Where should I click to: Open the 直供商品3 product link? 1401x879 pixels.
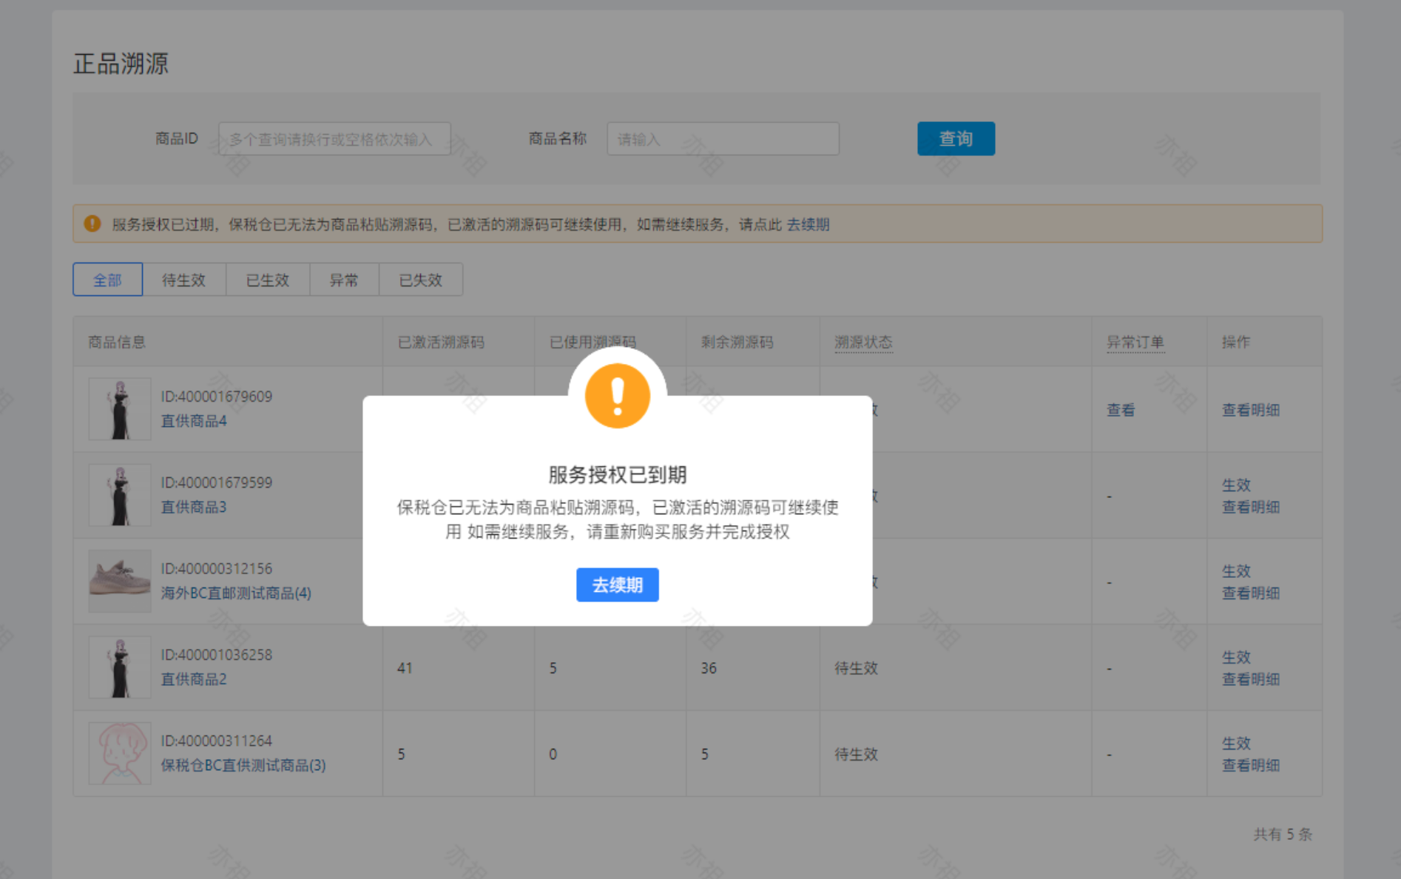(194, 507)
